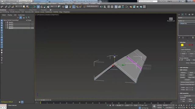Open the Display menu in Scene Explorer
This screenshot has width=195, height=109.
tap(10, 15)
